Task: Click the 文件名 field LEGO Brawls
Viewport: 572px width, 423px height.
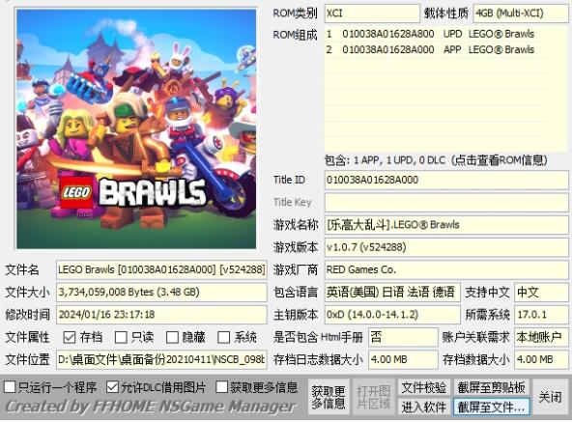Action: click(161, 270)
